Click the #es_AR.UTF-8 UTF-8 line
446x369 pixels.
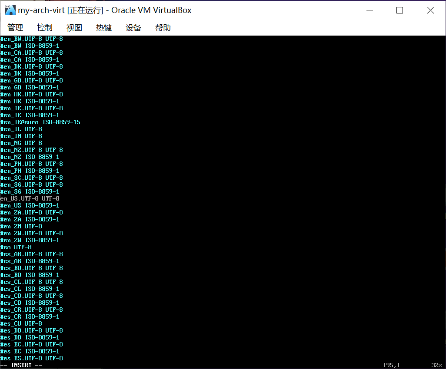point(31,254)
